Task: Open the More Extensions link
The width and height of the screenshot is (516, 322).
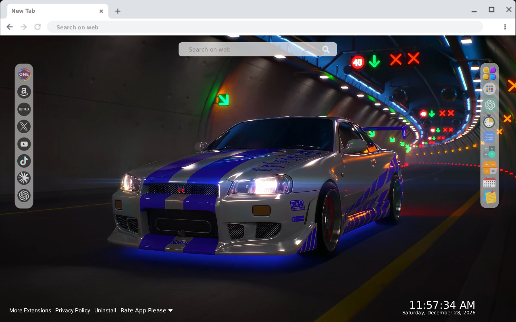Action: pyautogui.click(x=30, y=310)
